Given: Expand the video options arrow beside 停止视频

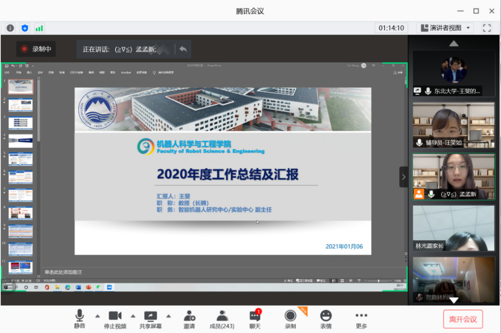Looking at the screenshot, I should click(x=133, y=316).
